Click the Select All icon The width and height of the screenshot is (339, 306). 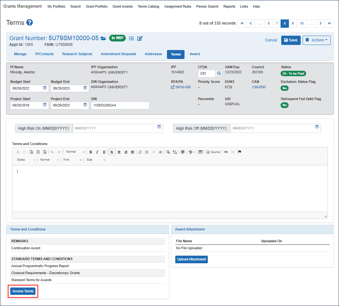coord(183,152)
